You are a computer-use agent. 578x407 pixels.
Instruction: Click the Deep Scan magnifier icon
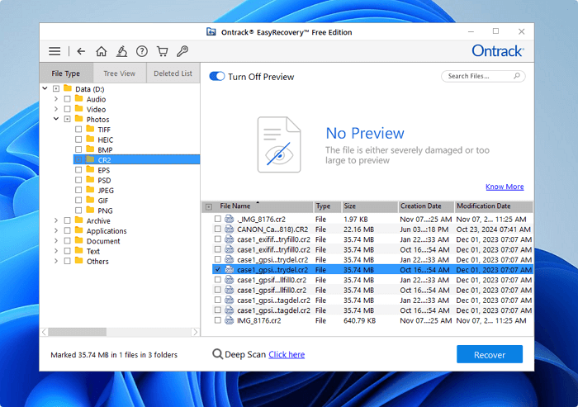click(217, 354)
